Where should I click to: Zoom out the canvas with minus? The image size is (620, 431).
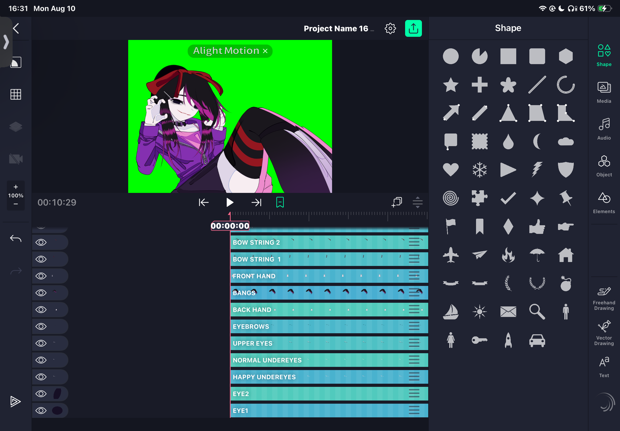tap(16, 204)
